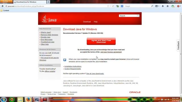This screenshot has width=182, height=102.
Task: Open the Google search engine dropdown
Action: coord(123,6)
